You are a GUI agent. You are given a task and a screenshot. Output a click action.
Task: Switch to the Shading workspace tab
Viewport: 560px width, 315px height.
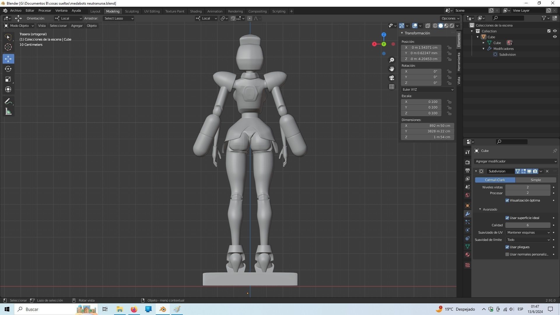[196, 11]
